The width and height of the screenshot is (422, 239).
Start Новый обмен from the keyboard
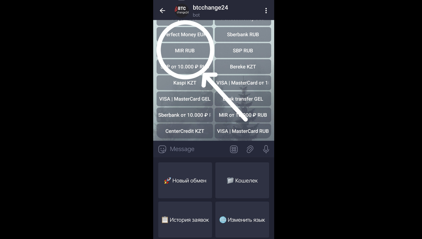tap(185, 180)
